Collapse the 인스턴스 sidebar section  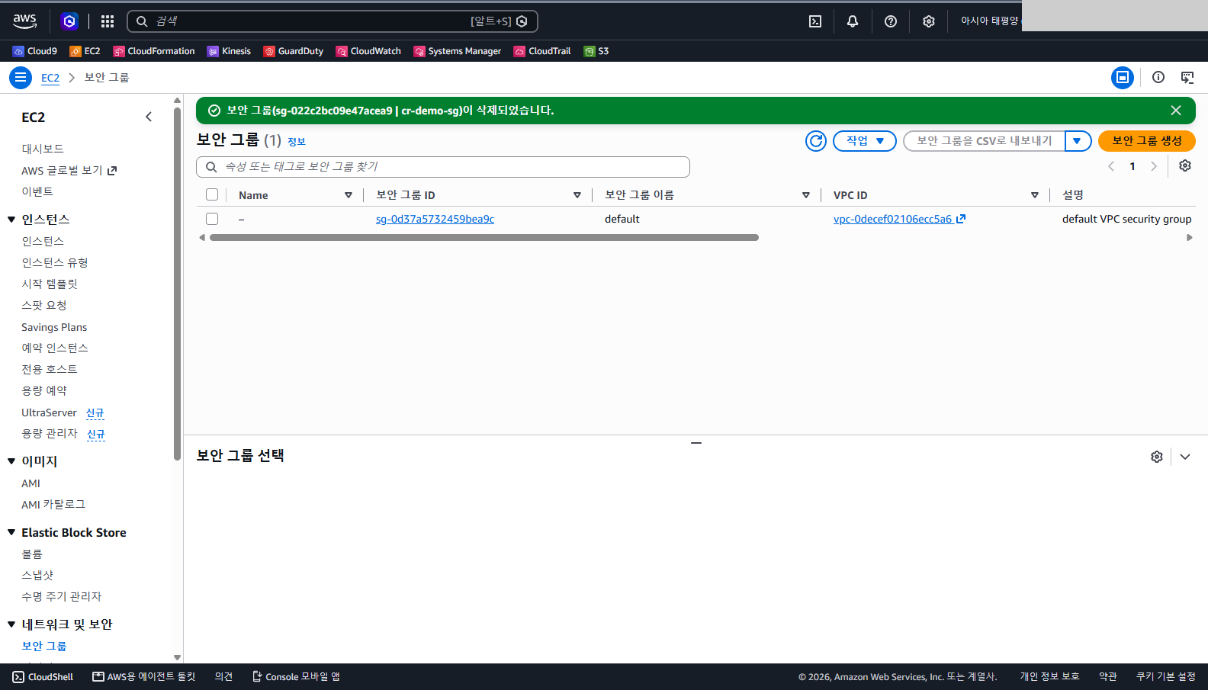[11, 220]
